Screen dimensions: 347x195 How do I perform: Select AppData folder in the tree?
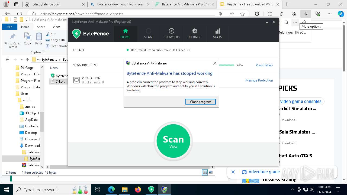[29, 120]
